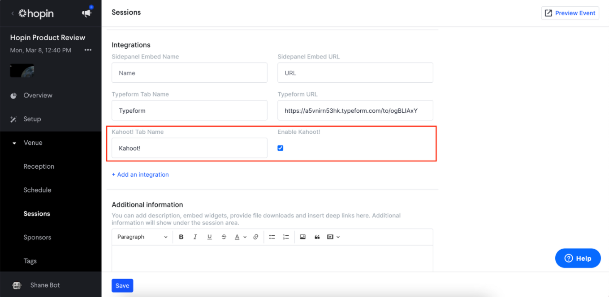Insert a hyperlink using the link icon
The width and height of the screenshot is (609, 297).
256,237
